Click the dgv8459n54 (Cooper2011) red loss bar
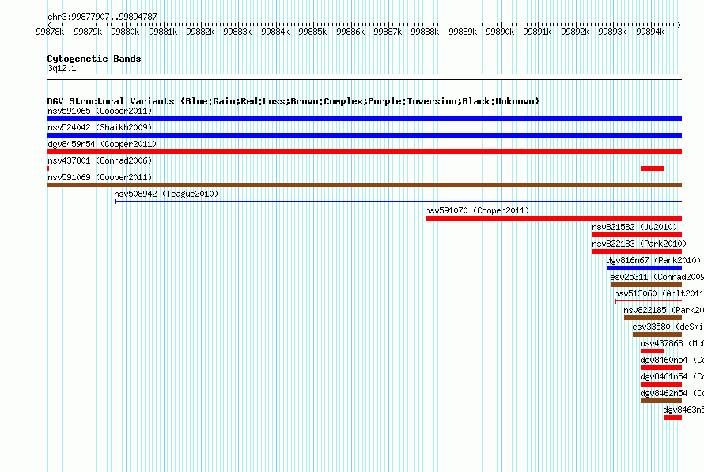The width and height of the screenshot is (704, 472). [x=364, y=152]
